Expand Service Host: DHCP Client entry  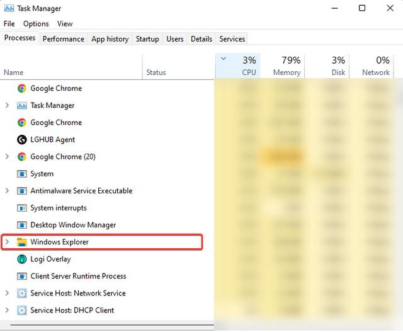point(7,310)
